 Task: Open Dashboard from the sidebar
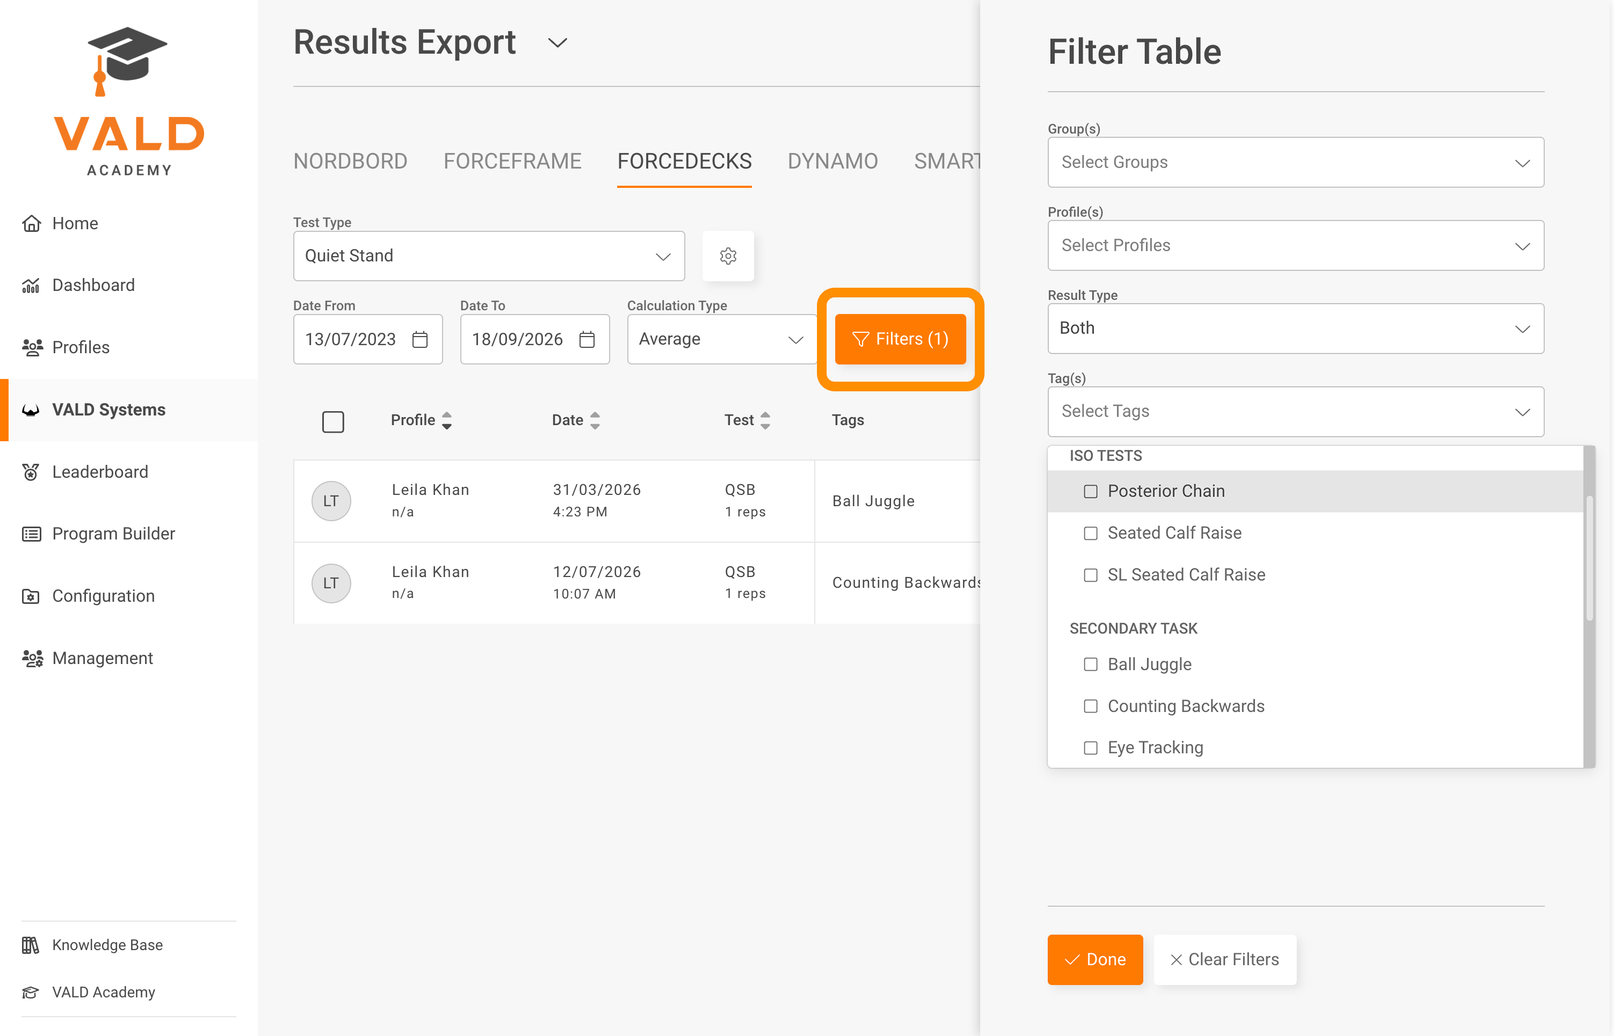pos(128,285)
